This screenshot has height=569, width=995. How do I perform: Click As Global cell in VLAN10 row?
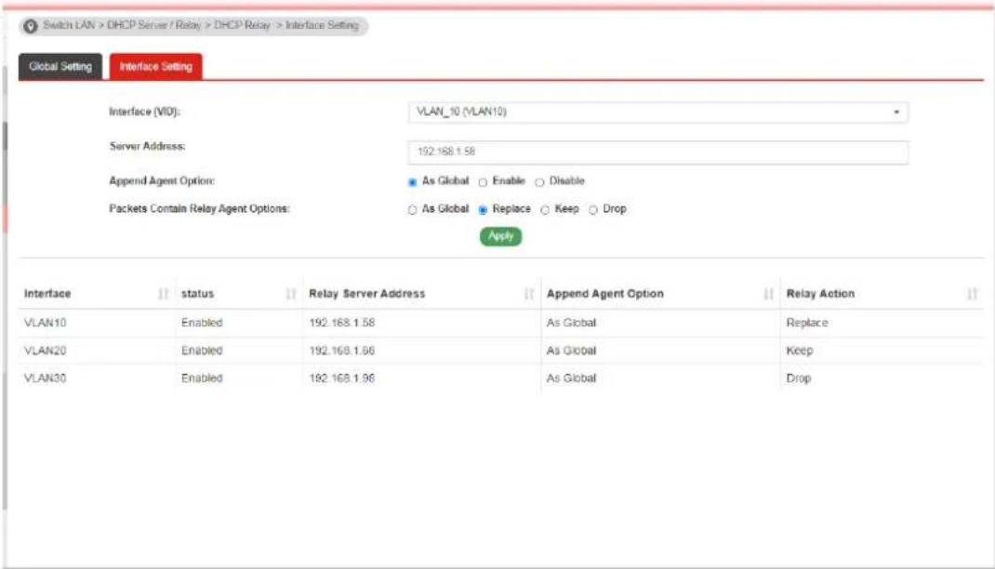click(x=571, y=323)
